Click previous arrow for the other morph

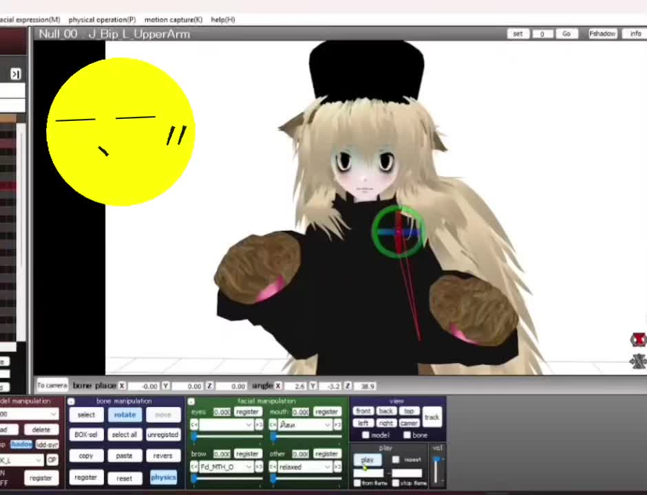point(273,467)
